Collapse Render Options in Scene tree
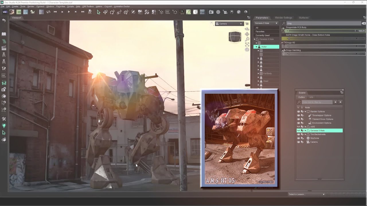The width and height of the screenshot is (367, 206). (305, 112)
